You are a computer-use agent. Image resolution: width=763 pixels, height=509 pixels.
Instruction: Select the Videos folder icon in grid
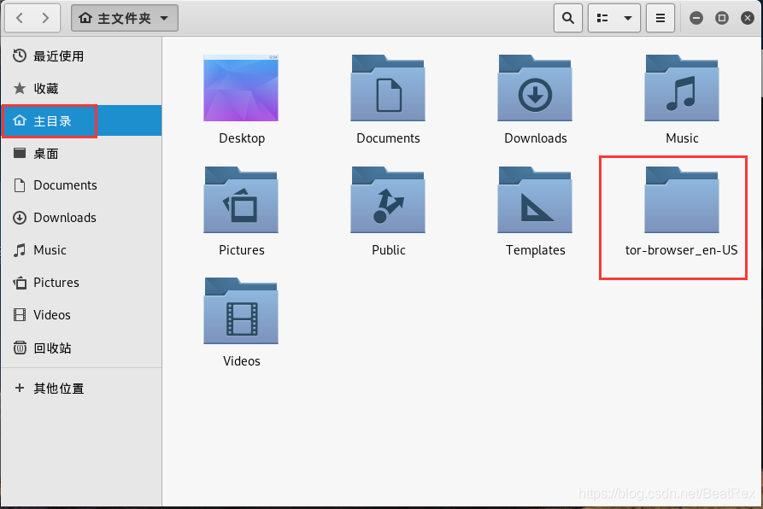click(241, 311)
